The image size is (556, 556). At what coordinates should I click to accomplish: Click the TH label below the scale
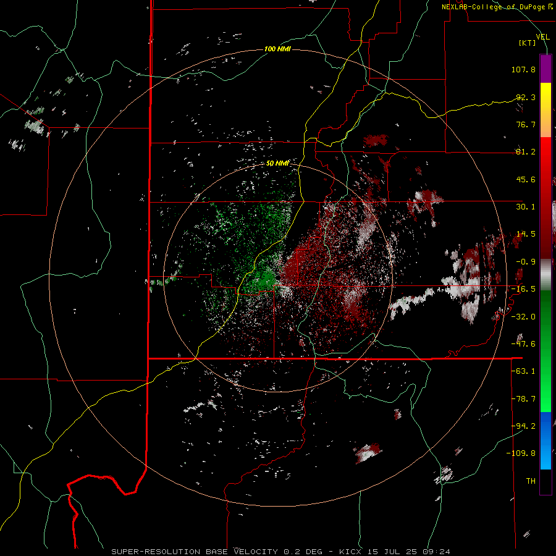(x=531, y=481)
